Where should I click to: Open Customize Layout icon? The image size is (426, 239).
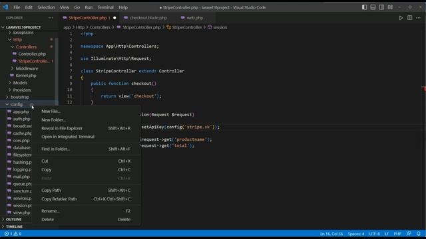(x=390, y=7)
